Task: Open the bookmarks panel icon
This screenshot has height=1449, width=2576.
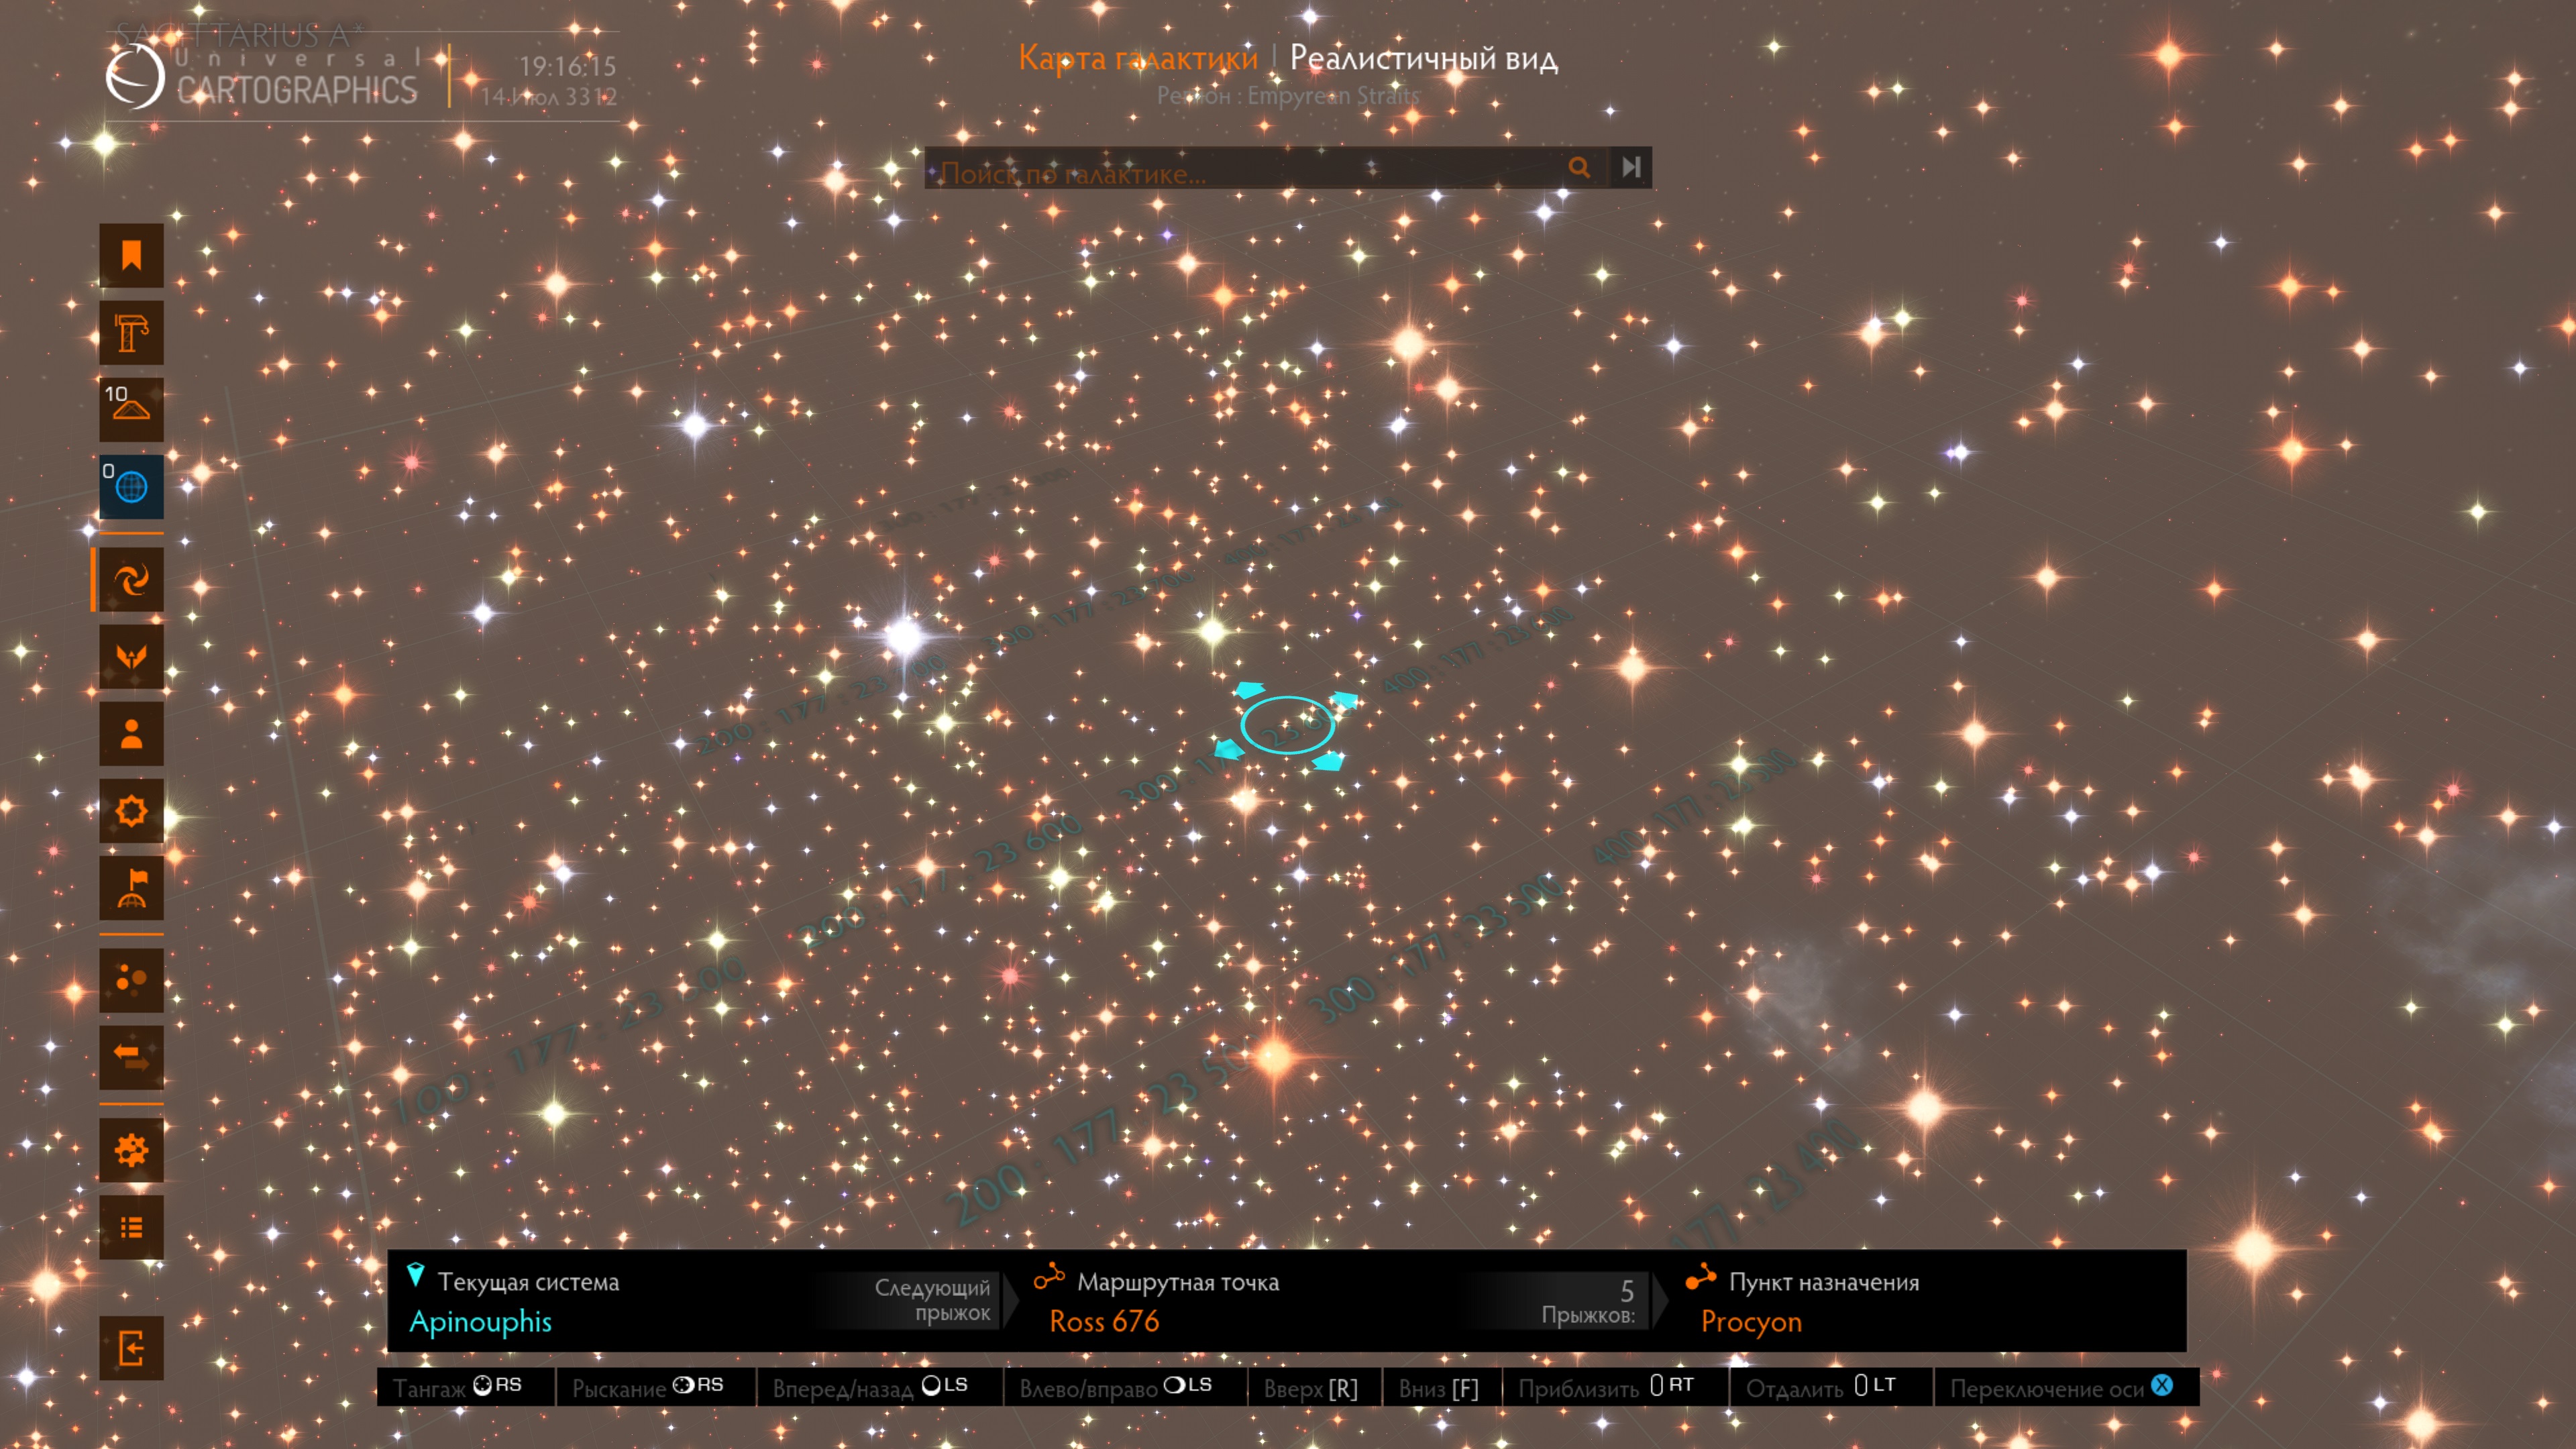Action: (131, 255)
